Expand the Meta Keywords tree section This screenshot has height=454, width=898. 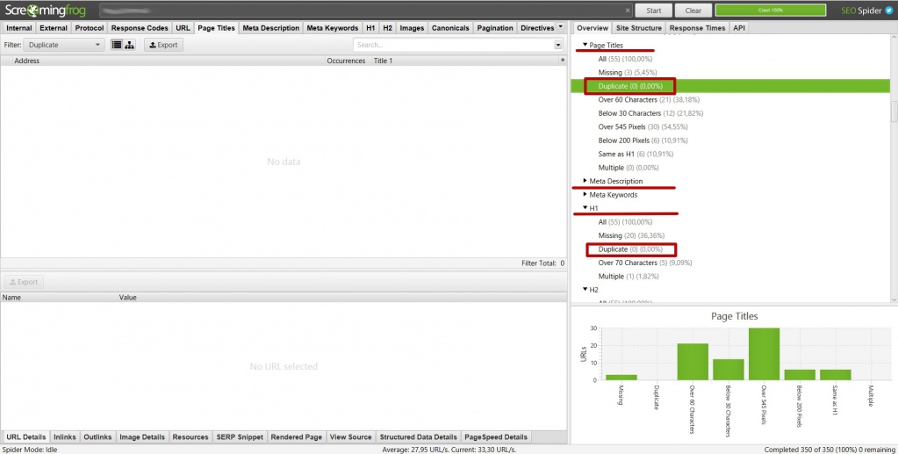pyautogui.click(x=585, y=194)
